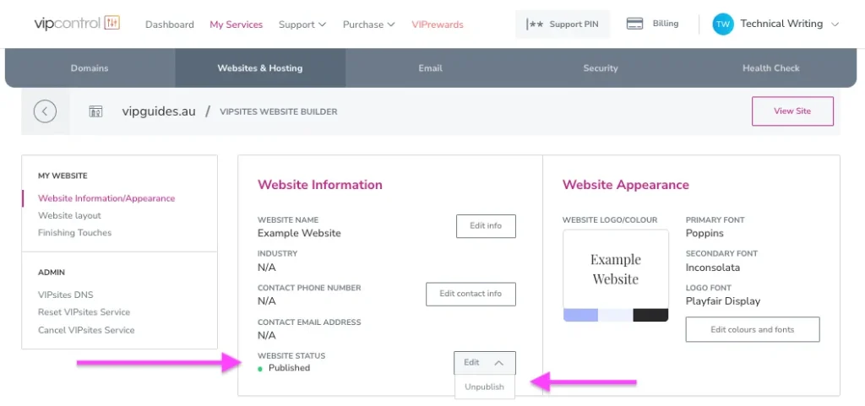
Task: Click the Website Information heading
Action: [320, 185]
